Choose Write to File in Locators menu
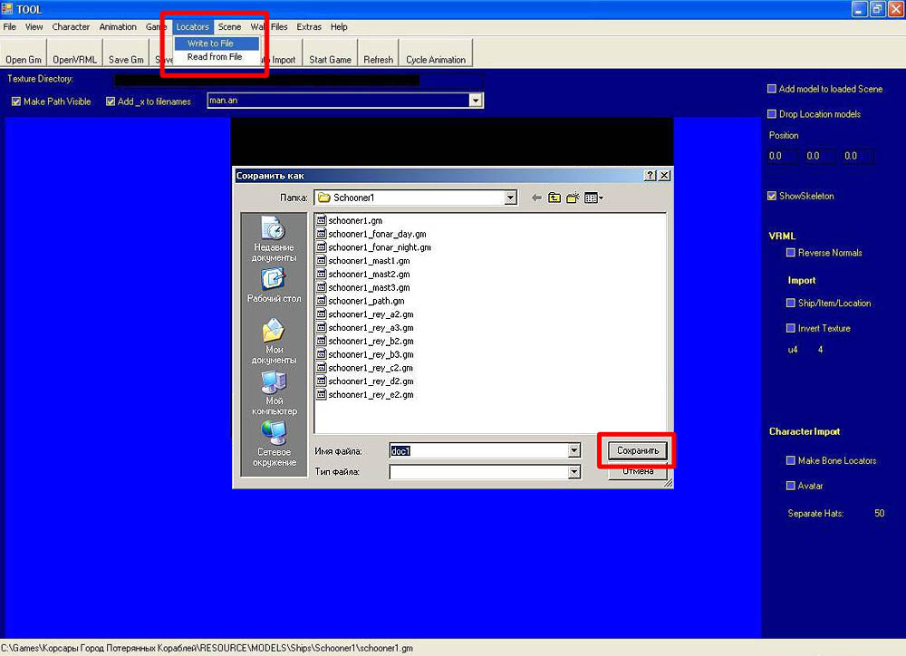 click(x=217, y=43)
